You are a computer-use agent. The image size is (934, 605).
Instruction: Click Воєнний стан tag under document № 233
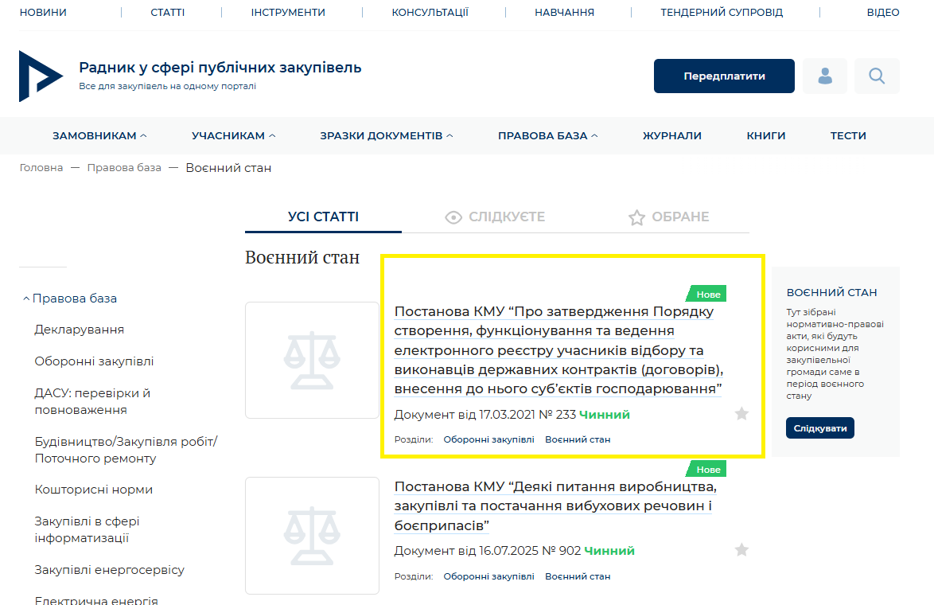pos(578,439)
